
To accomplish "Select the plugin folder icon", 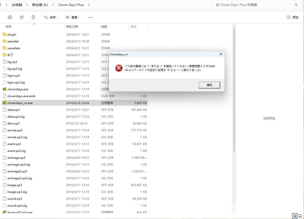I will coord(4,34).
